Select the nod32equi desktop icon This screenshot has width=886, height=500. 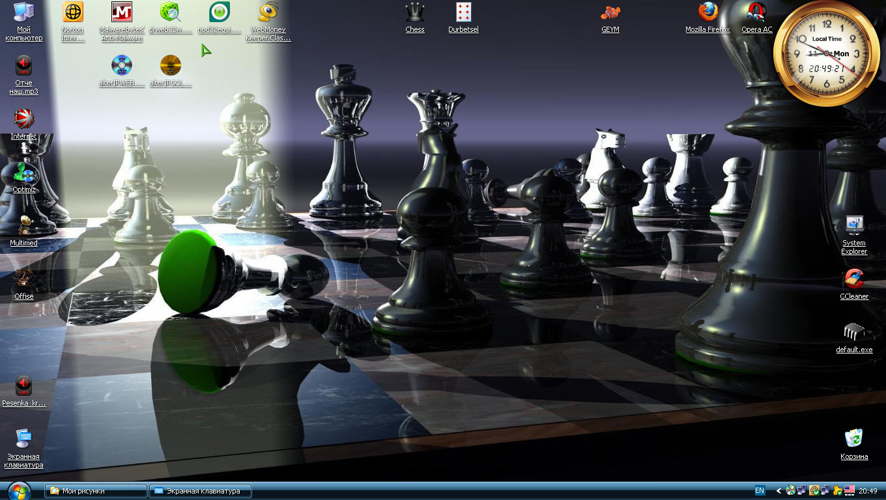point(220,18)
